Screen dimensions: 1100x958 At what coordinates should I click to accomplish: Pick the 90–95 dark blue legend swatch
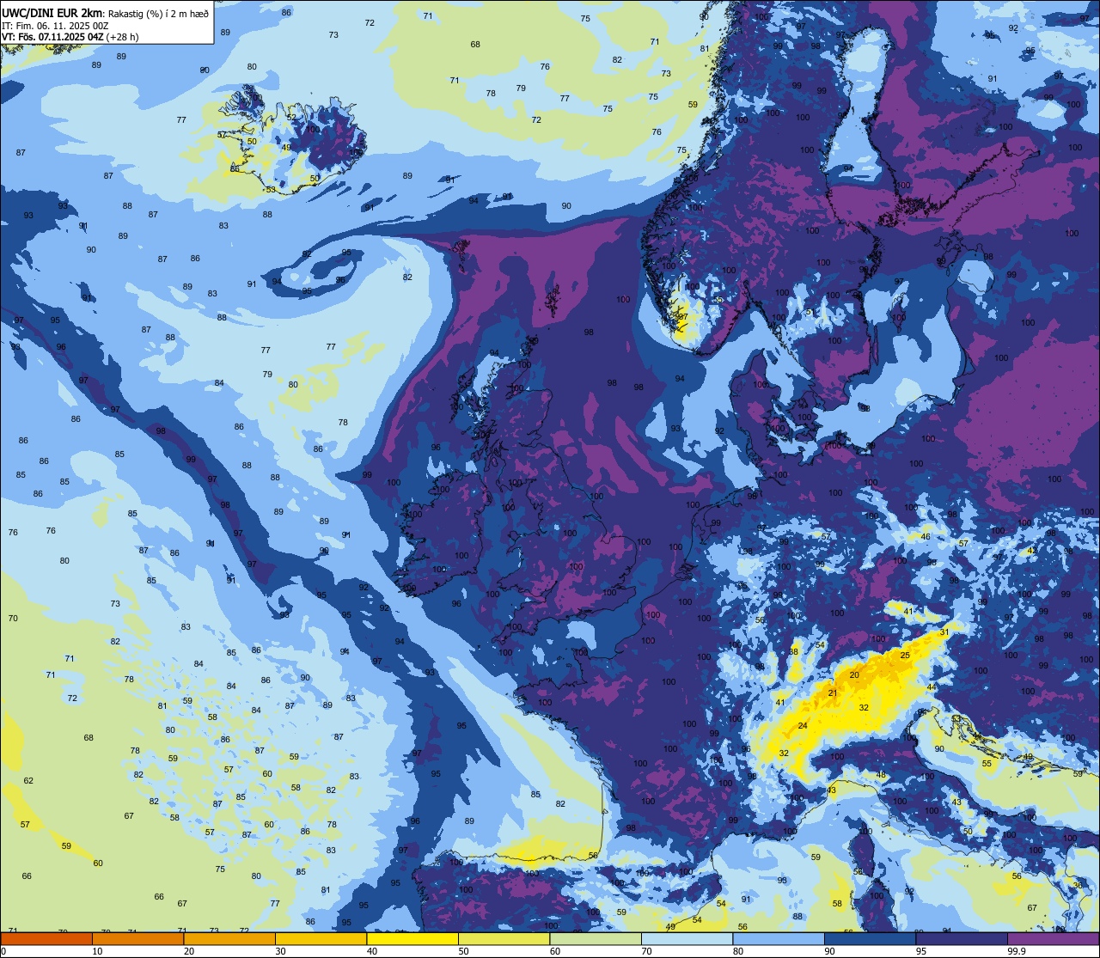coord(870,938)
